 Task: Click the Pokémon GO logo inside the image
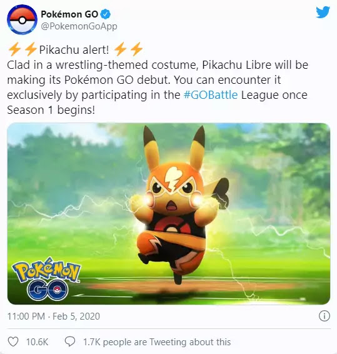(46, 280)
